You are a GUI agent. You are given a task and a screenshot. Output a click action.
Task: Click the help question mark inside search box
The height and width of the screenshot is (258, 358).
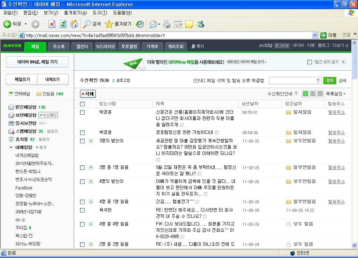318,80
